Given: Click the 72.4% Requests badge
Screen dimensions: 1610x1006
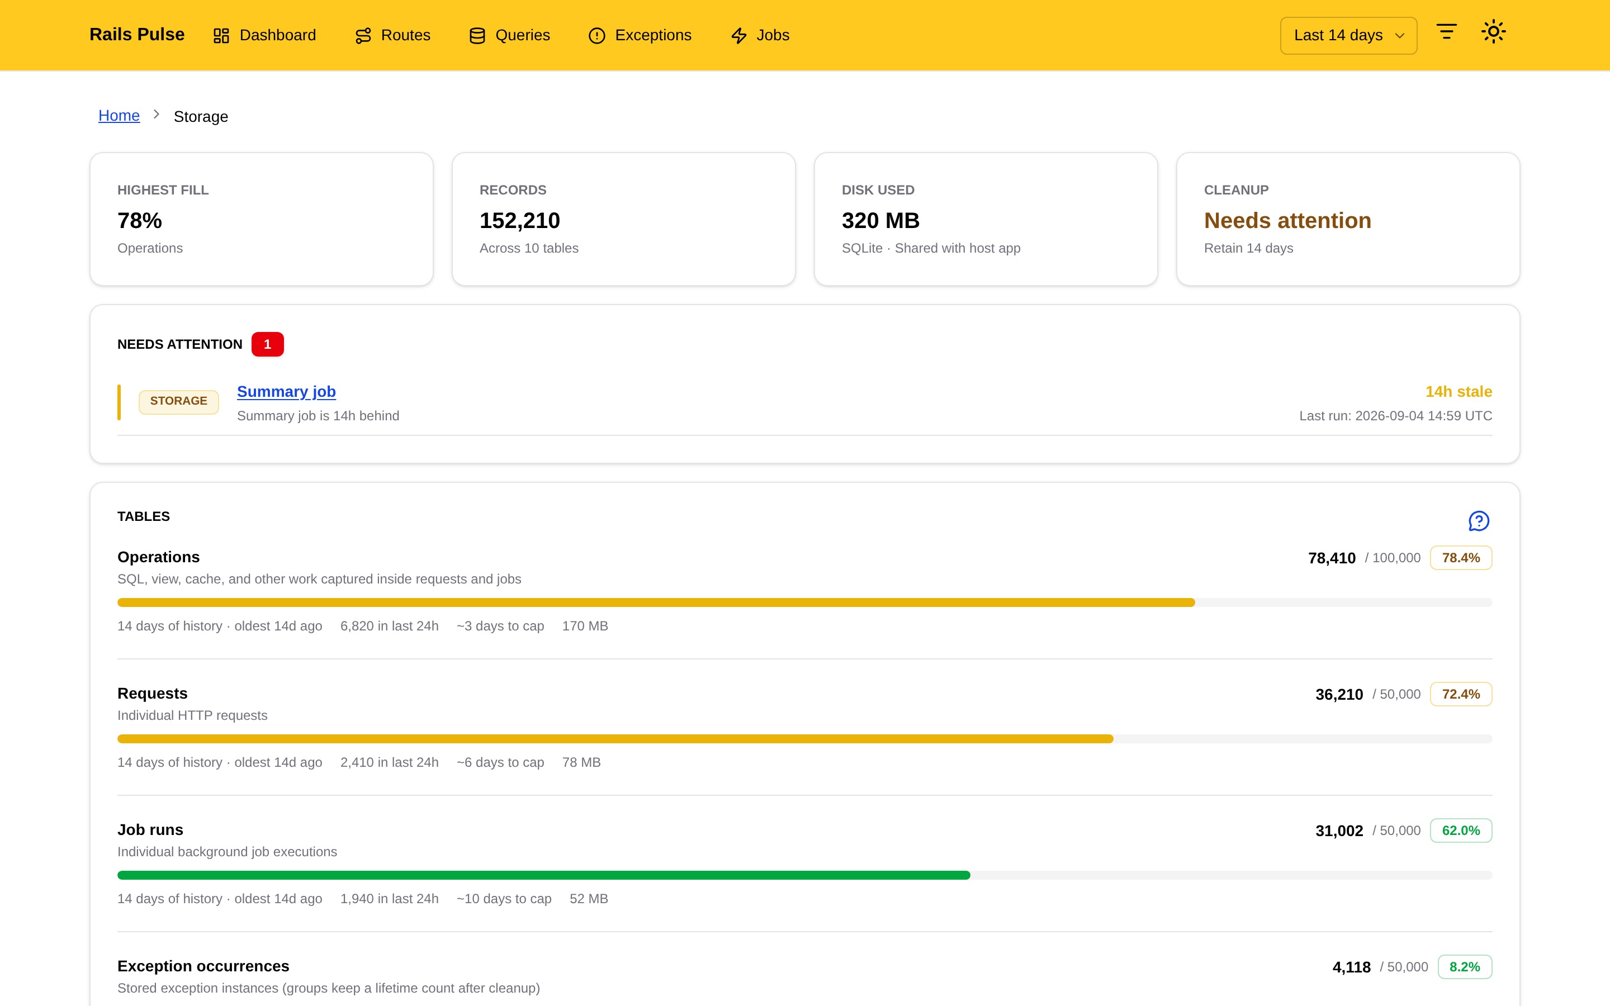Looking at the screenshot, I should click(1461, 695).
